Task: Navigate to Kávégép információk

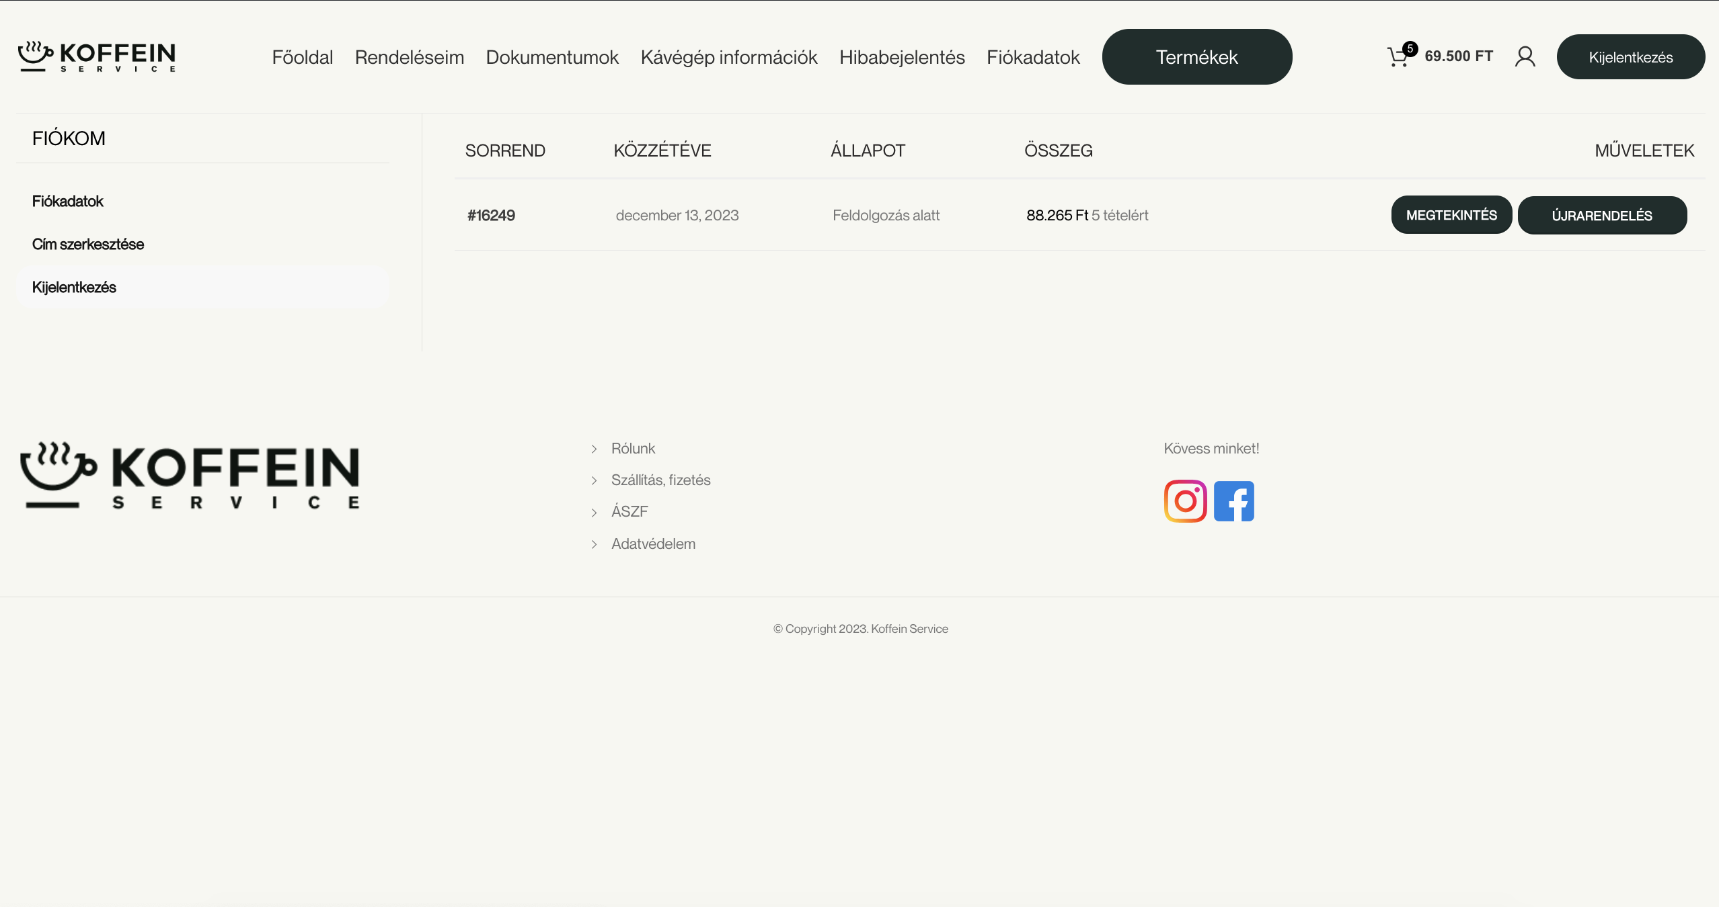Action: [728, 57]
